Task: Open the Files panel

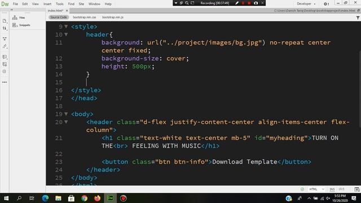Action: point(19,17)
